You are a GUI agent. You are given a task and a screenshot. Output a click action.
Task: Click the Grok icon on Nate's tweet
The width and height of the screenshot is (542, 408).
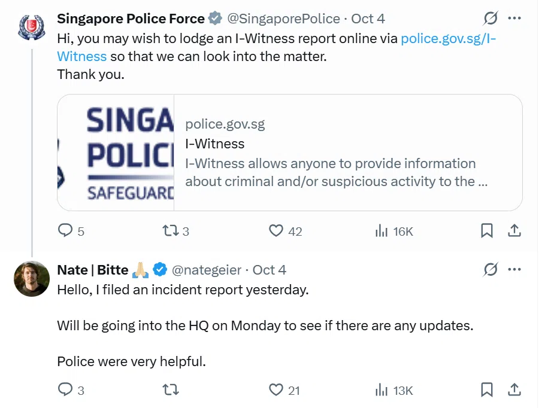pos(490,270)
